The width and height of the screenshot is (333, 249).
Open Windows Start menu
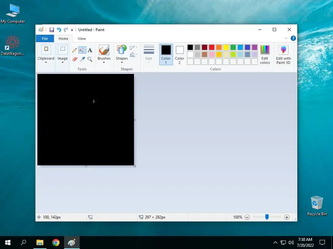(8, 243)
